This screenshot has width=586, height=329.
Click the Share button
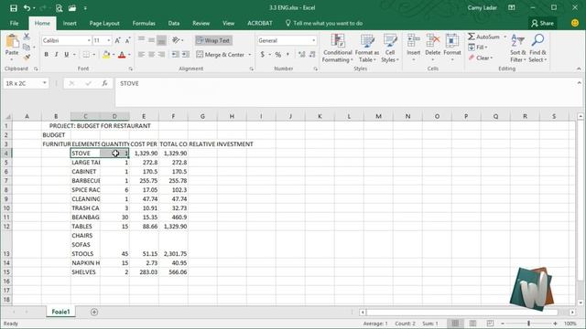pos(542,23)
